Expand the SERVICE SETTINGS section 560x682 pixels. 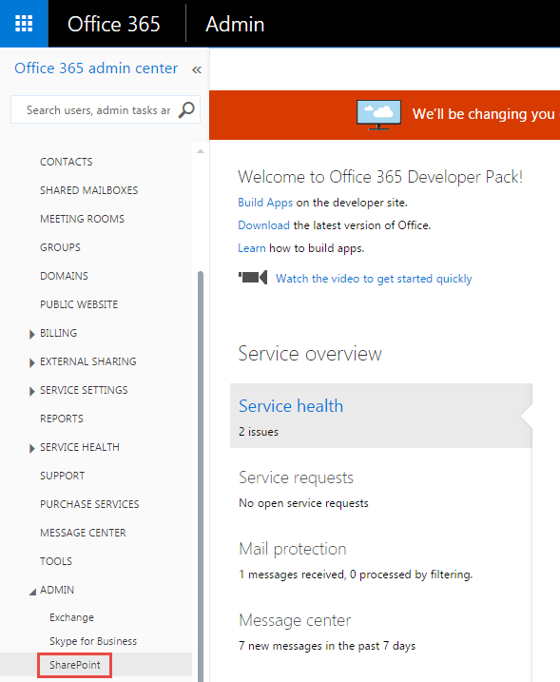click(x=31, y=392)
